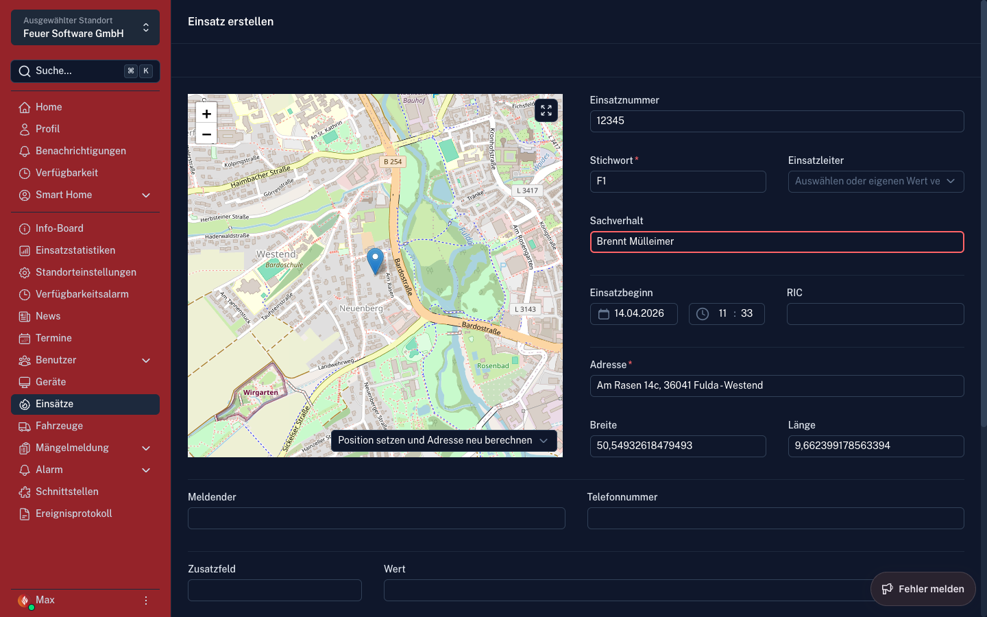Image resolution: width=987 pixels, height=617 pixels.
Task: Open the 'Position setzen' map action dropdown
Action: click(444, 441)
